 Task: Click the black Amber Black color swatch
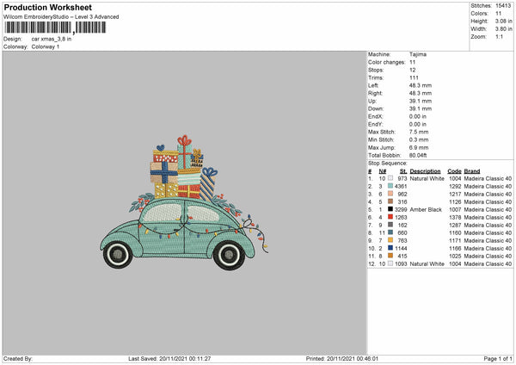391,210
